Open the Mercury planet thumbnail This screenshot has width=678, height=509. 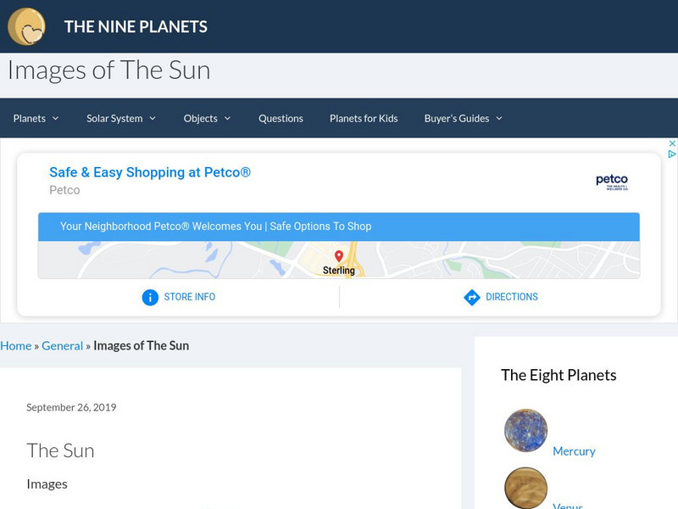point(525,430)
